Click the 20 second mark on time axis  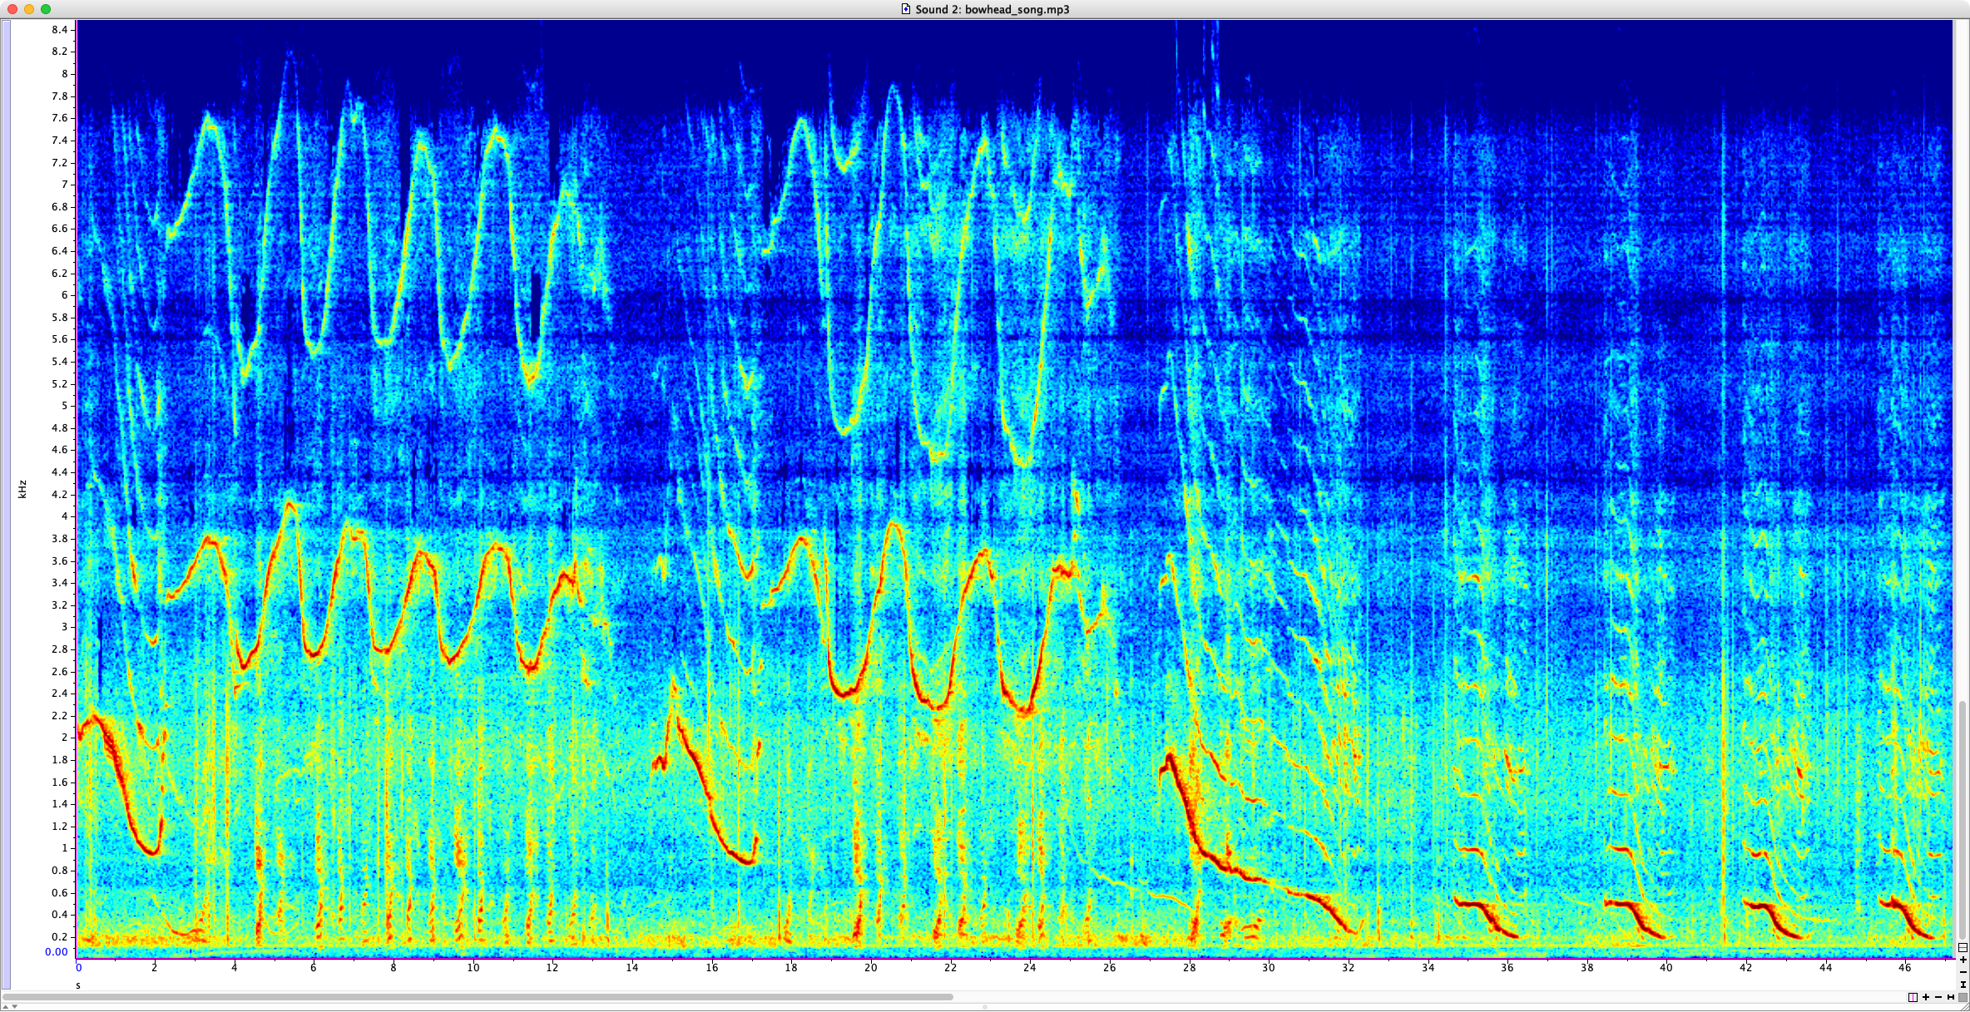870,967
